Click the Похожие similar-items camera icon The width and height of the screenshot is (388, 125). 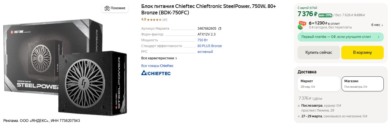(107, 8)
